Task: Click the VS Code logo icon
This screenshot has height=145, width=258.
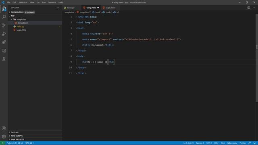Action: click(3, 2)
